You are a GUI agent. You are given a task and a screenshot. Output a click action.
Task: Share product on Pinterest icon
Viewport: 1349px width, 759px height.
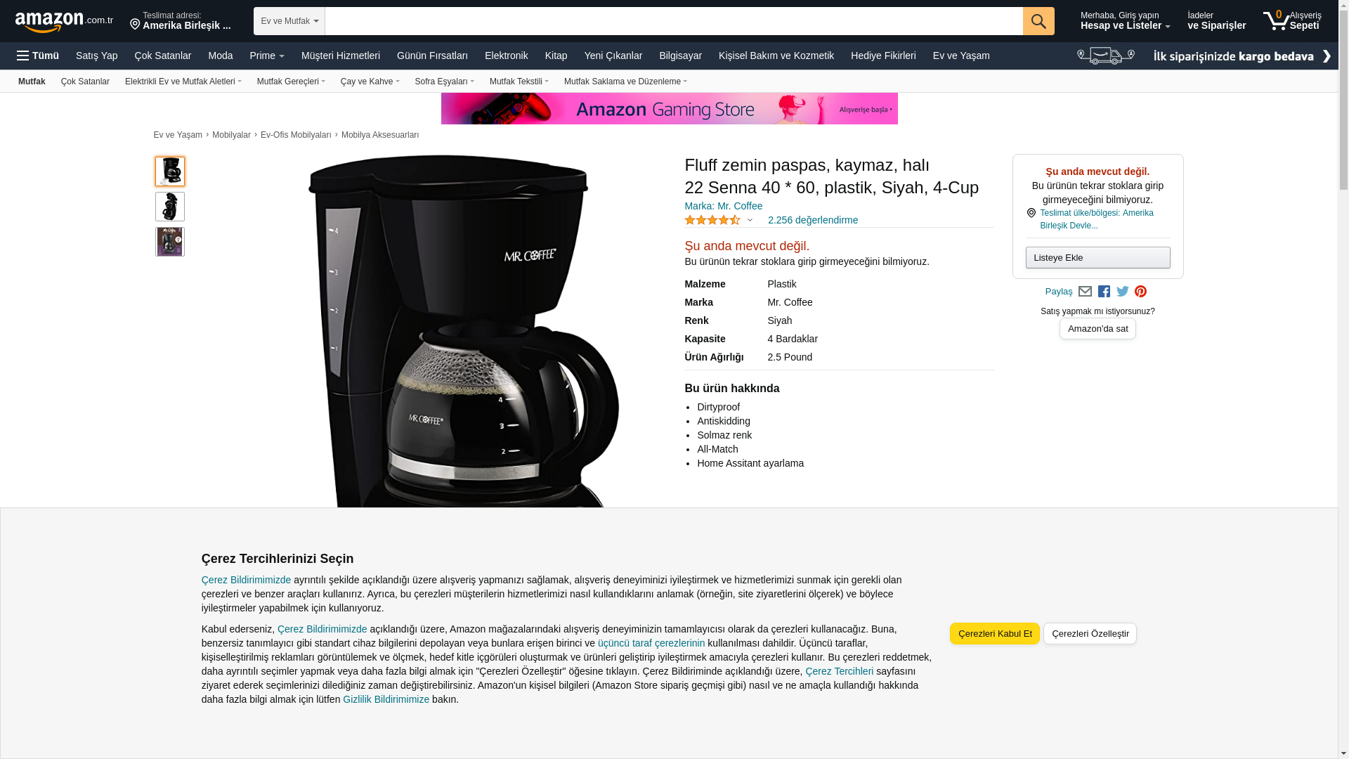click(x=1140, y=292)
